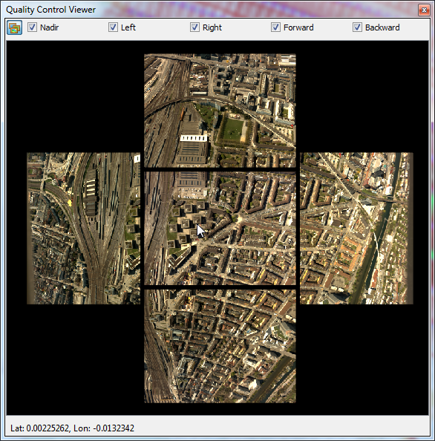435x441 pixels.
Task: Hide the Forward view image
Action: tap(275, 27)
